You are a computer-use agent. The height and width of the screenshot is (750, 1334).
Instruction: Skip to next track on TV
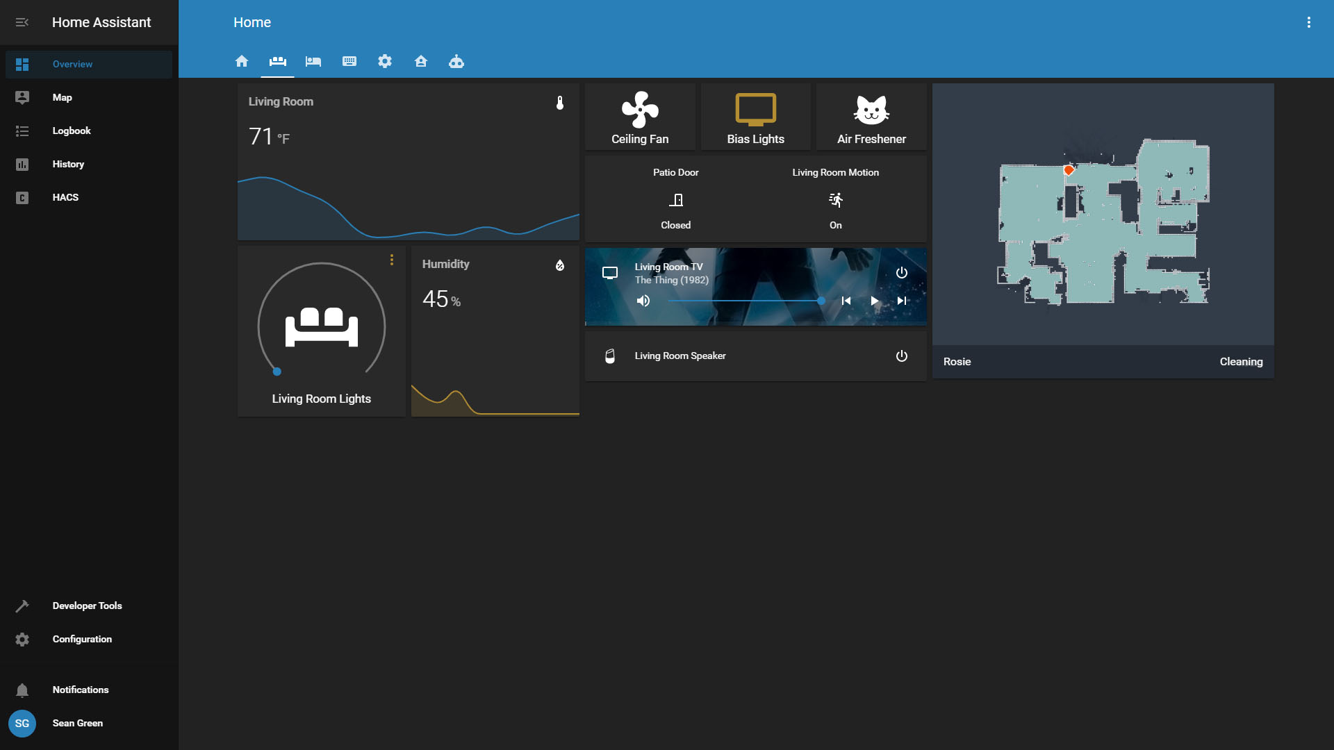point(902,301)
